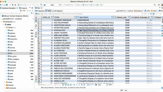Viewport: 163px width, 92px height.
Task: Switch to Grid view side tab
Action: pyautogui.click(x=36, y=19)
